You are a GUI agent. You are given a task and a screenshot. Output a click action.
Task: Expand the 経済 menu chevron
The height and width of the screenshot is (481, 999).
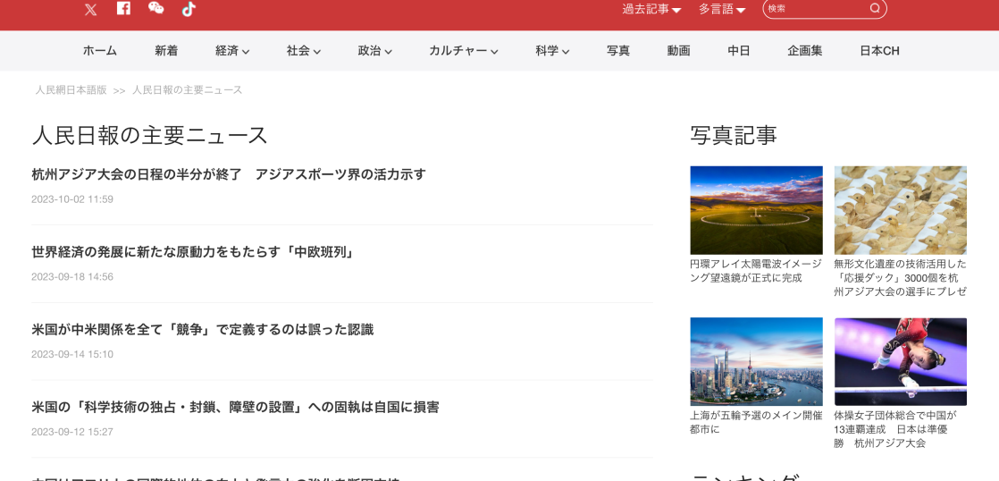pyautogui.click(x=246, y=52)
